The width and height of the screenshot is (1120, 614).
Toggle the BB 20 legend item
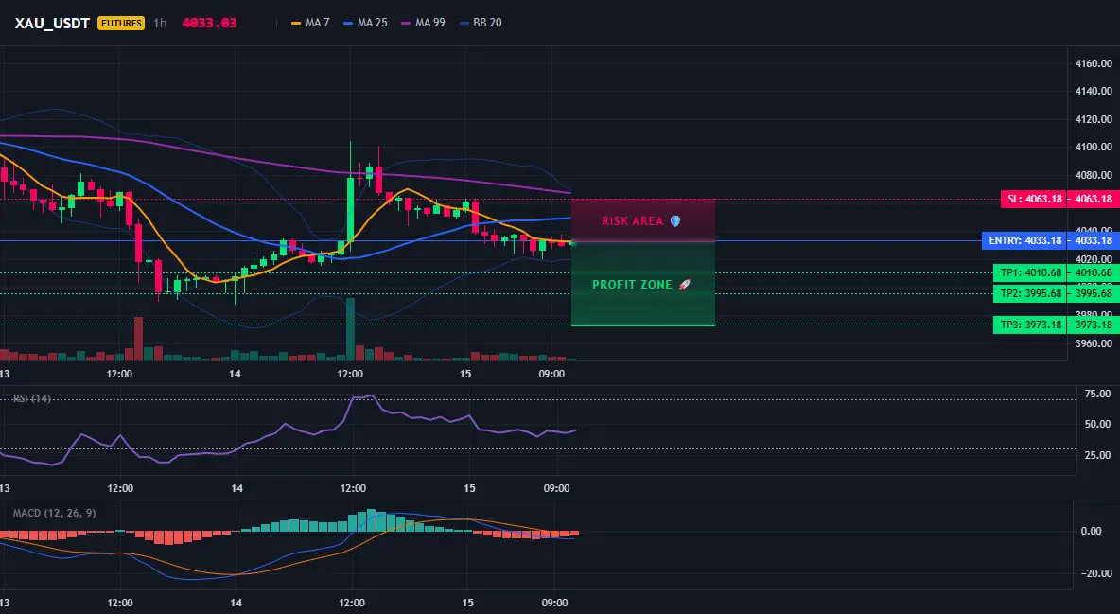[x=481, y=23]
